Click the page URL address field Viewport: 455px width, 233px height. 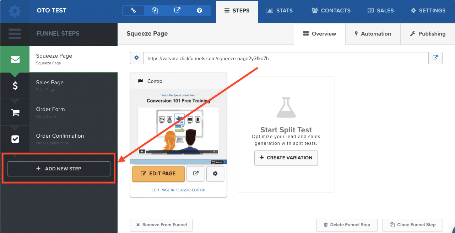(x=286, y=58)
